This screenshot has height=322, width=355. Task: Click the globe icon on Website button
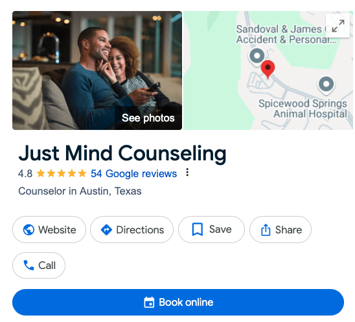click(29, 230)
